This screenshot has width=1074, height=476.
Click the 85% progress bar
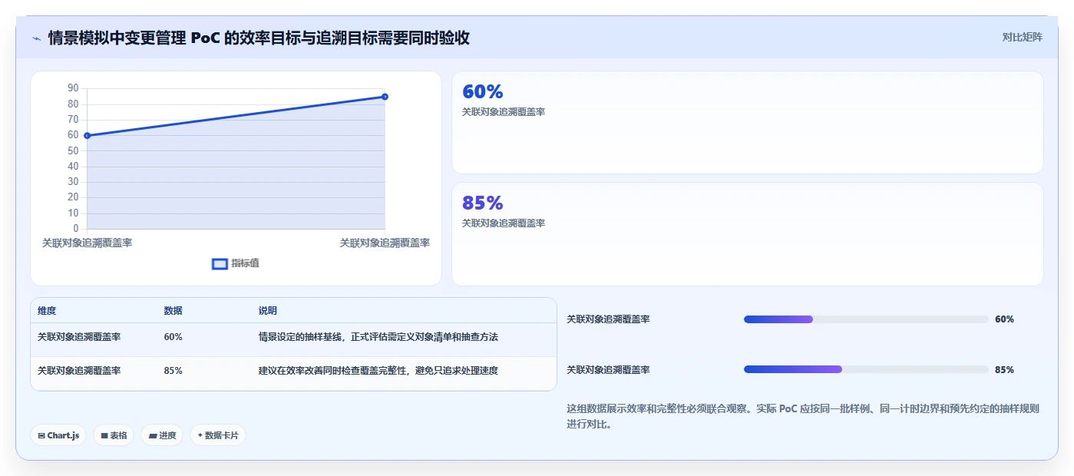coord(866,370)
